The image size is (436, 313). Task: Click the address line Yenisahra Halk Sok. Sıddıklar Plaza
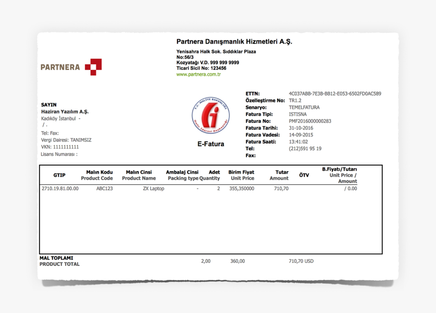[216, 51]
